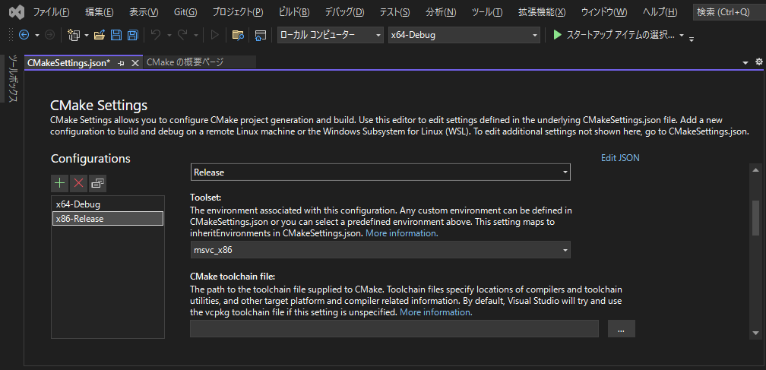Click the scrollbar up arrow
This screenshot has height=370, width=766.
coord(755,170)
